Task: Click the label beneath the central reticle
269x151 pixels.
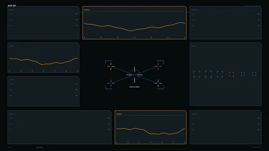Action: pos(134,87)
